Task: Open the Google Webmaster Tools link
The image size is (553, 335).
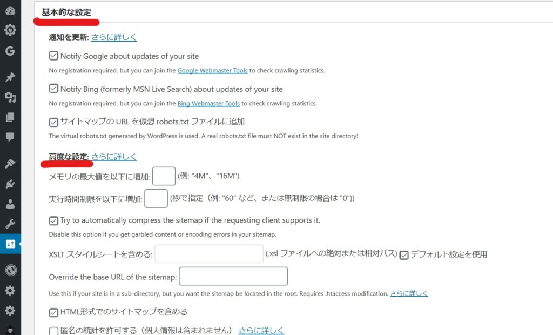Action: [213, 70]
